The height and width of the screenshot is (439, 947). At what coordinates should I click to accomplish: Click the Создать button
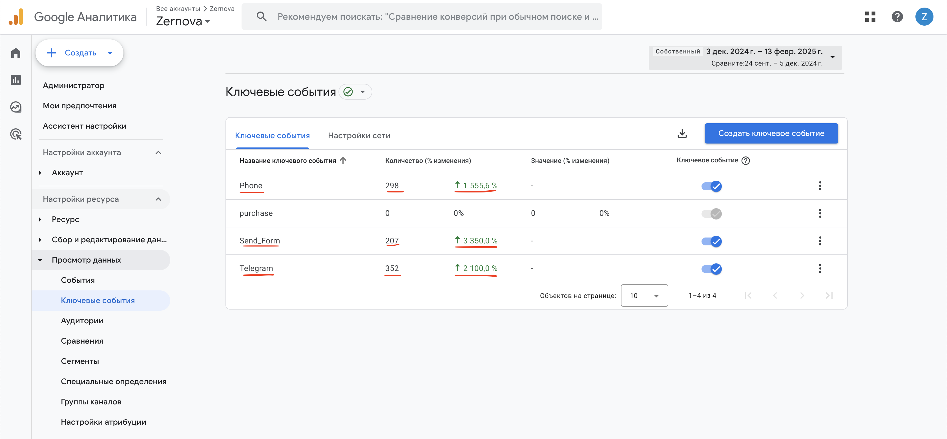click(x=79, y=53)
